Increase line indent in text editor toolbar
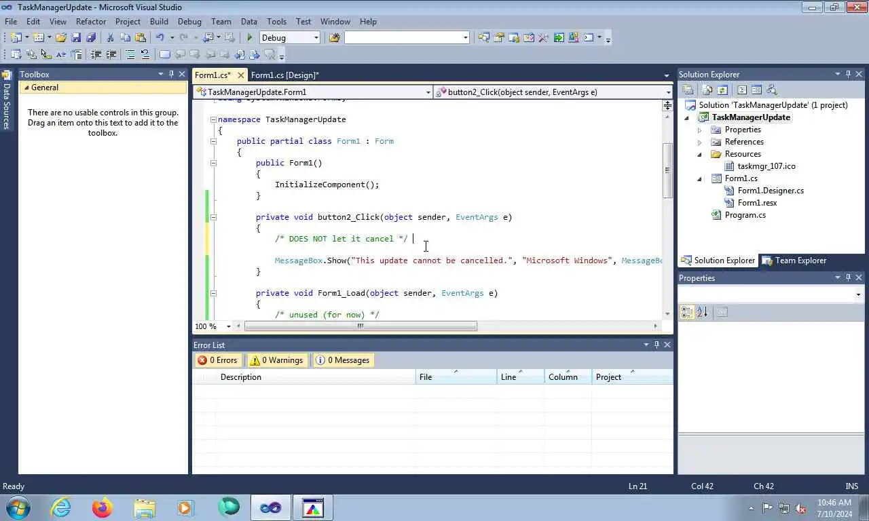Viewport: 869px width, 521px height. coord(111,54)
